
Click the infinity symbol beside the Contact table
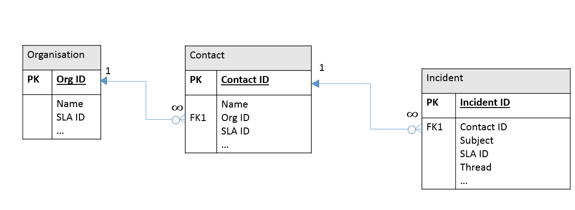[x=177, y=108]
